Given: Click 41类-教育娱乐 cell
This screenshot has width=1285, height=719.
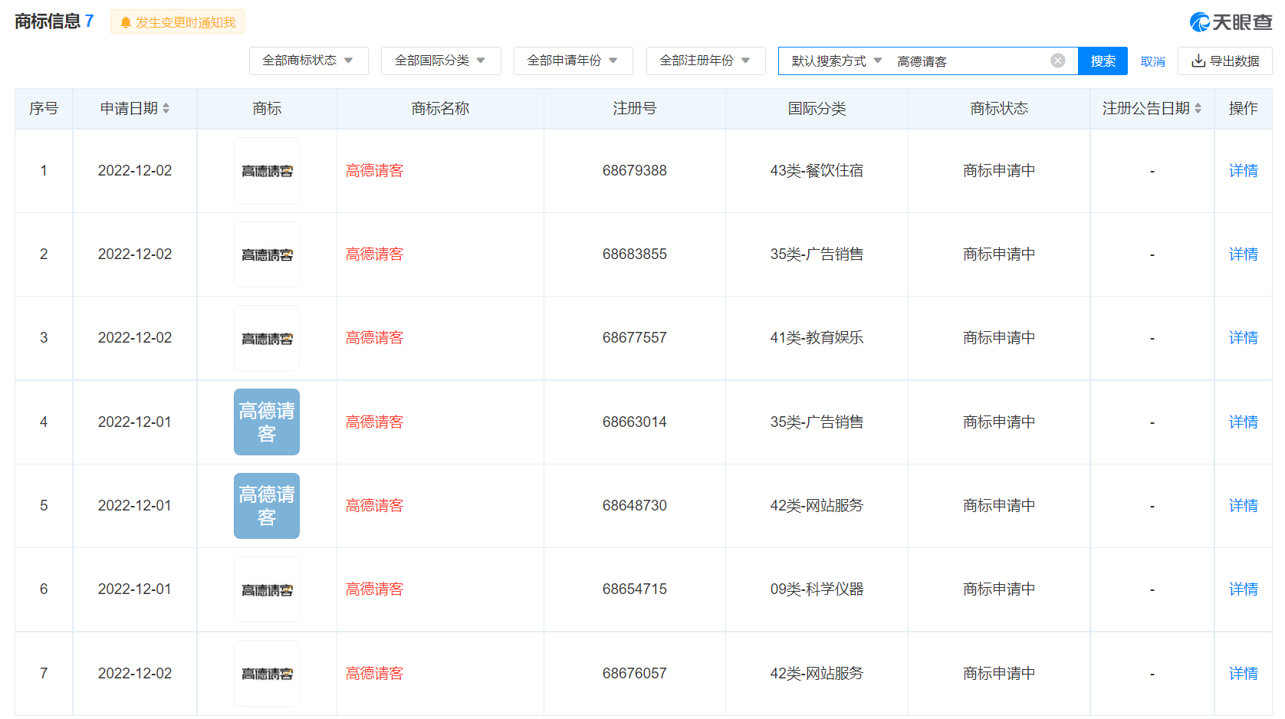Looking at the screenshot, I should click(817, 338).
